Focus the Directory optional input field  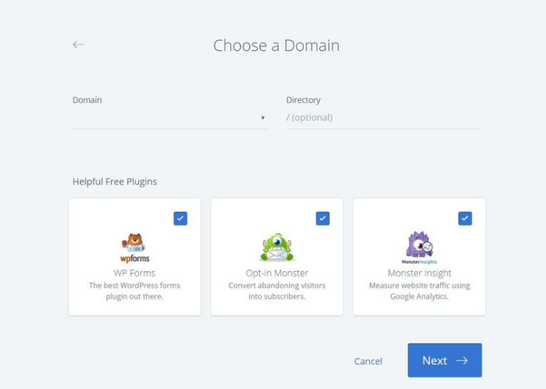pos(385,118)
